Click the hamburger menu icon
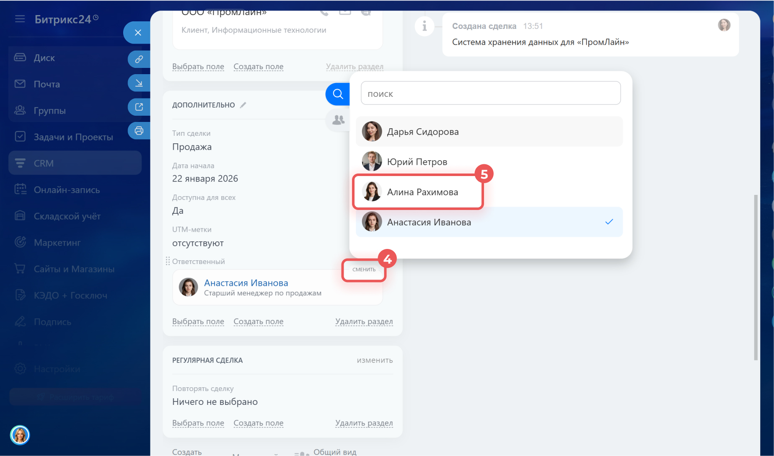The height and width of the screenshot is (456, 774). pos(20,19)
